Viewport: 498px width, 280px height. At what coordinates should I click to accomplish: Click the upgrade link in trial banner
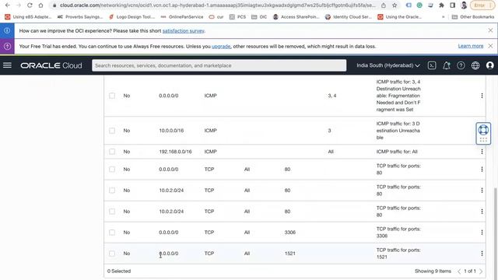pos(221,47)
